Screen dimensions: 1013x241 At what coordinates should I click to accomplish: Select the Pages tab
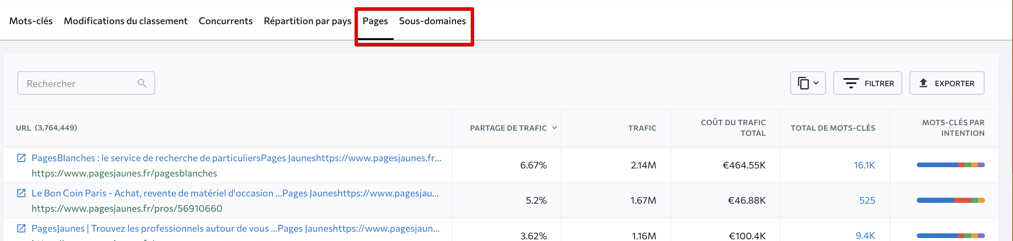tap(375, 21)
